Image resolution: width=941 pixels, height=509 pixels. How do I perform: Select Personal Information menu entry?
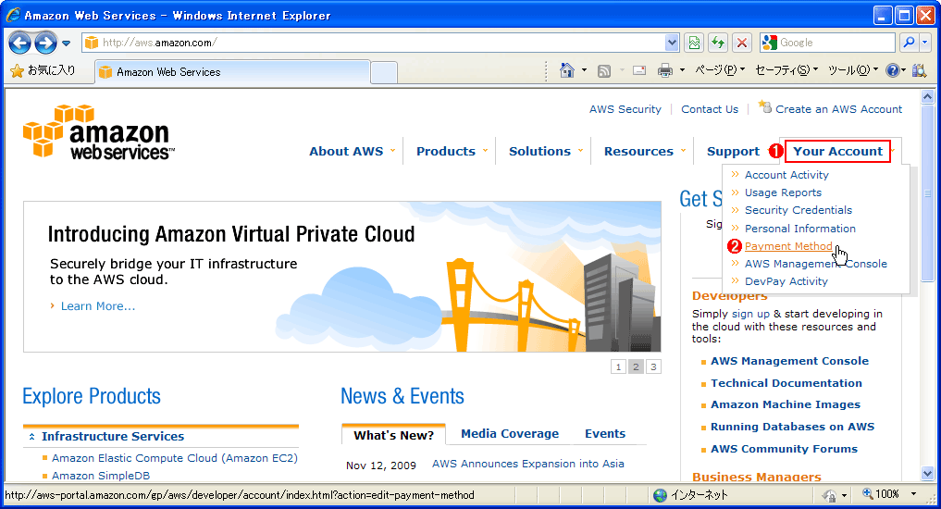point(800,229)
